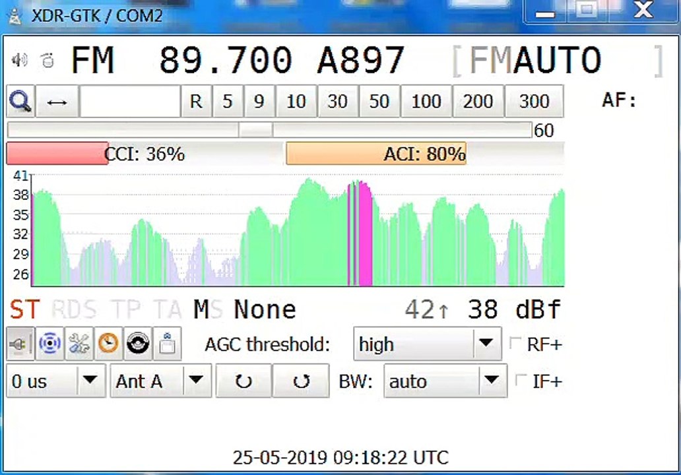Screen dimensions: 681x475
Task: Click the greyed TP indicator
Action: 127,309
